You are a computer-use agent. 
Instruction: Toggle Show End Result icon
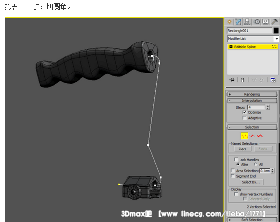(242, 80)
